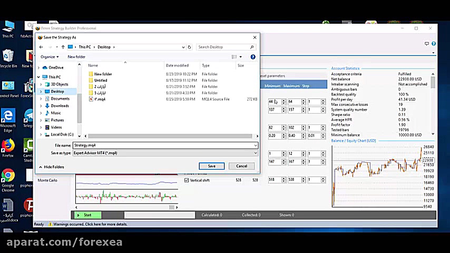450x253 pixels.
Task: Click the Back arrow in the save dialog
Action: click(41, 47)
